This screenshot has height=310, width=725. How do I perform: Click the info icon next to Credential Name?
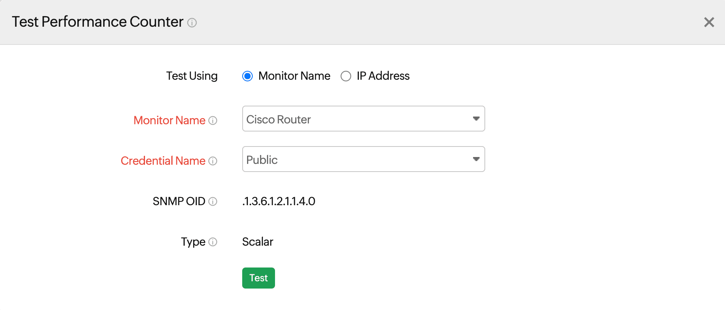(213, 161)
